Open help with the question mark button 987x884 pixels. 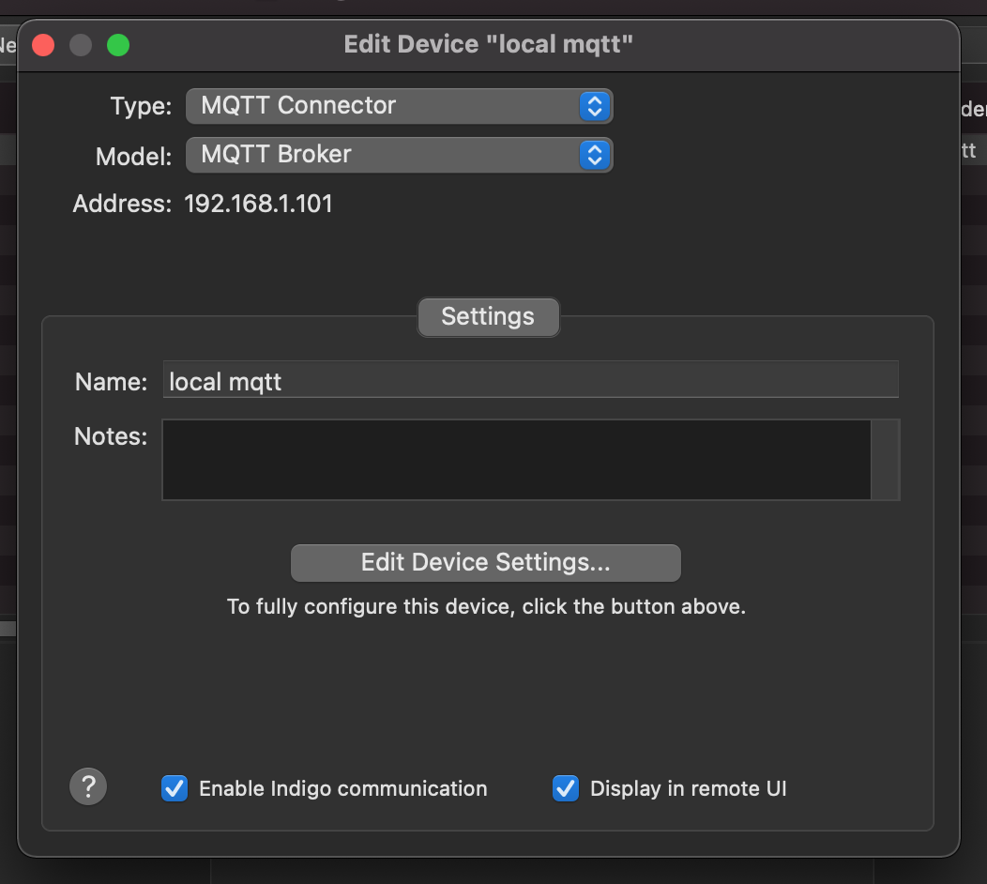point(88,786)
